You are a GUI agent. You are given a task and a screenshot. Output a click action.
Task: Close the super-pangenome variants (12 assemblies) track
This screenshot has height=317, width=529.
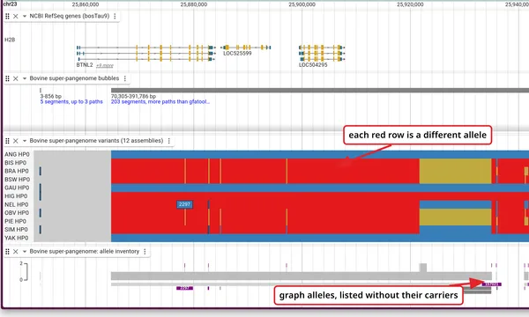point(16,141)
